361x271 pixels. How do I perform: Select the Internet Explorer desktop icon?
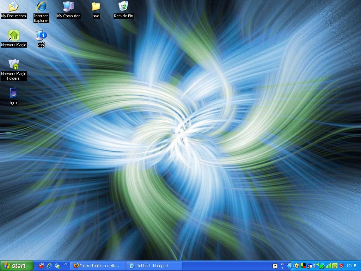click(41, 12)
